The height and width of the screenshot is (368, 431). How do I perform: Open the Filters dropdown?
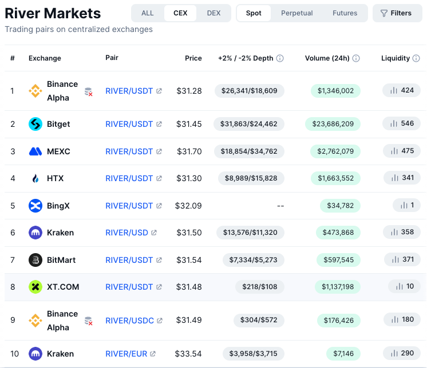click(x=397, y=13)
